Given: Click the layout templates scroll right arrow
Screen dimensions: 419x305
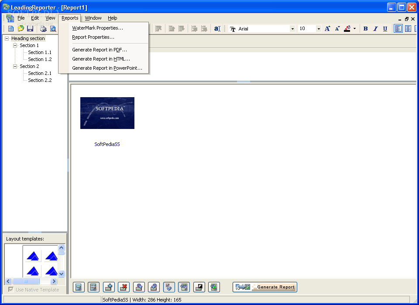Looking at the screenshot, I should (54, 281).
